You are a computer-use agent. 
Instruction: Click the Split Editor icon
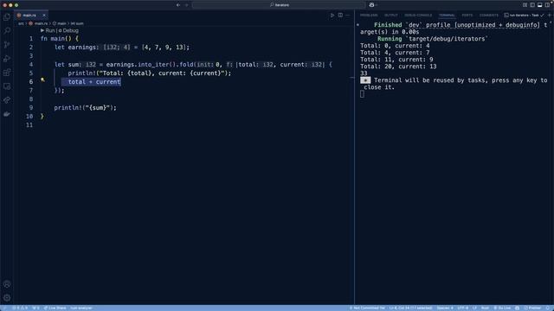[x=340, y=16]
